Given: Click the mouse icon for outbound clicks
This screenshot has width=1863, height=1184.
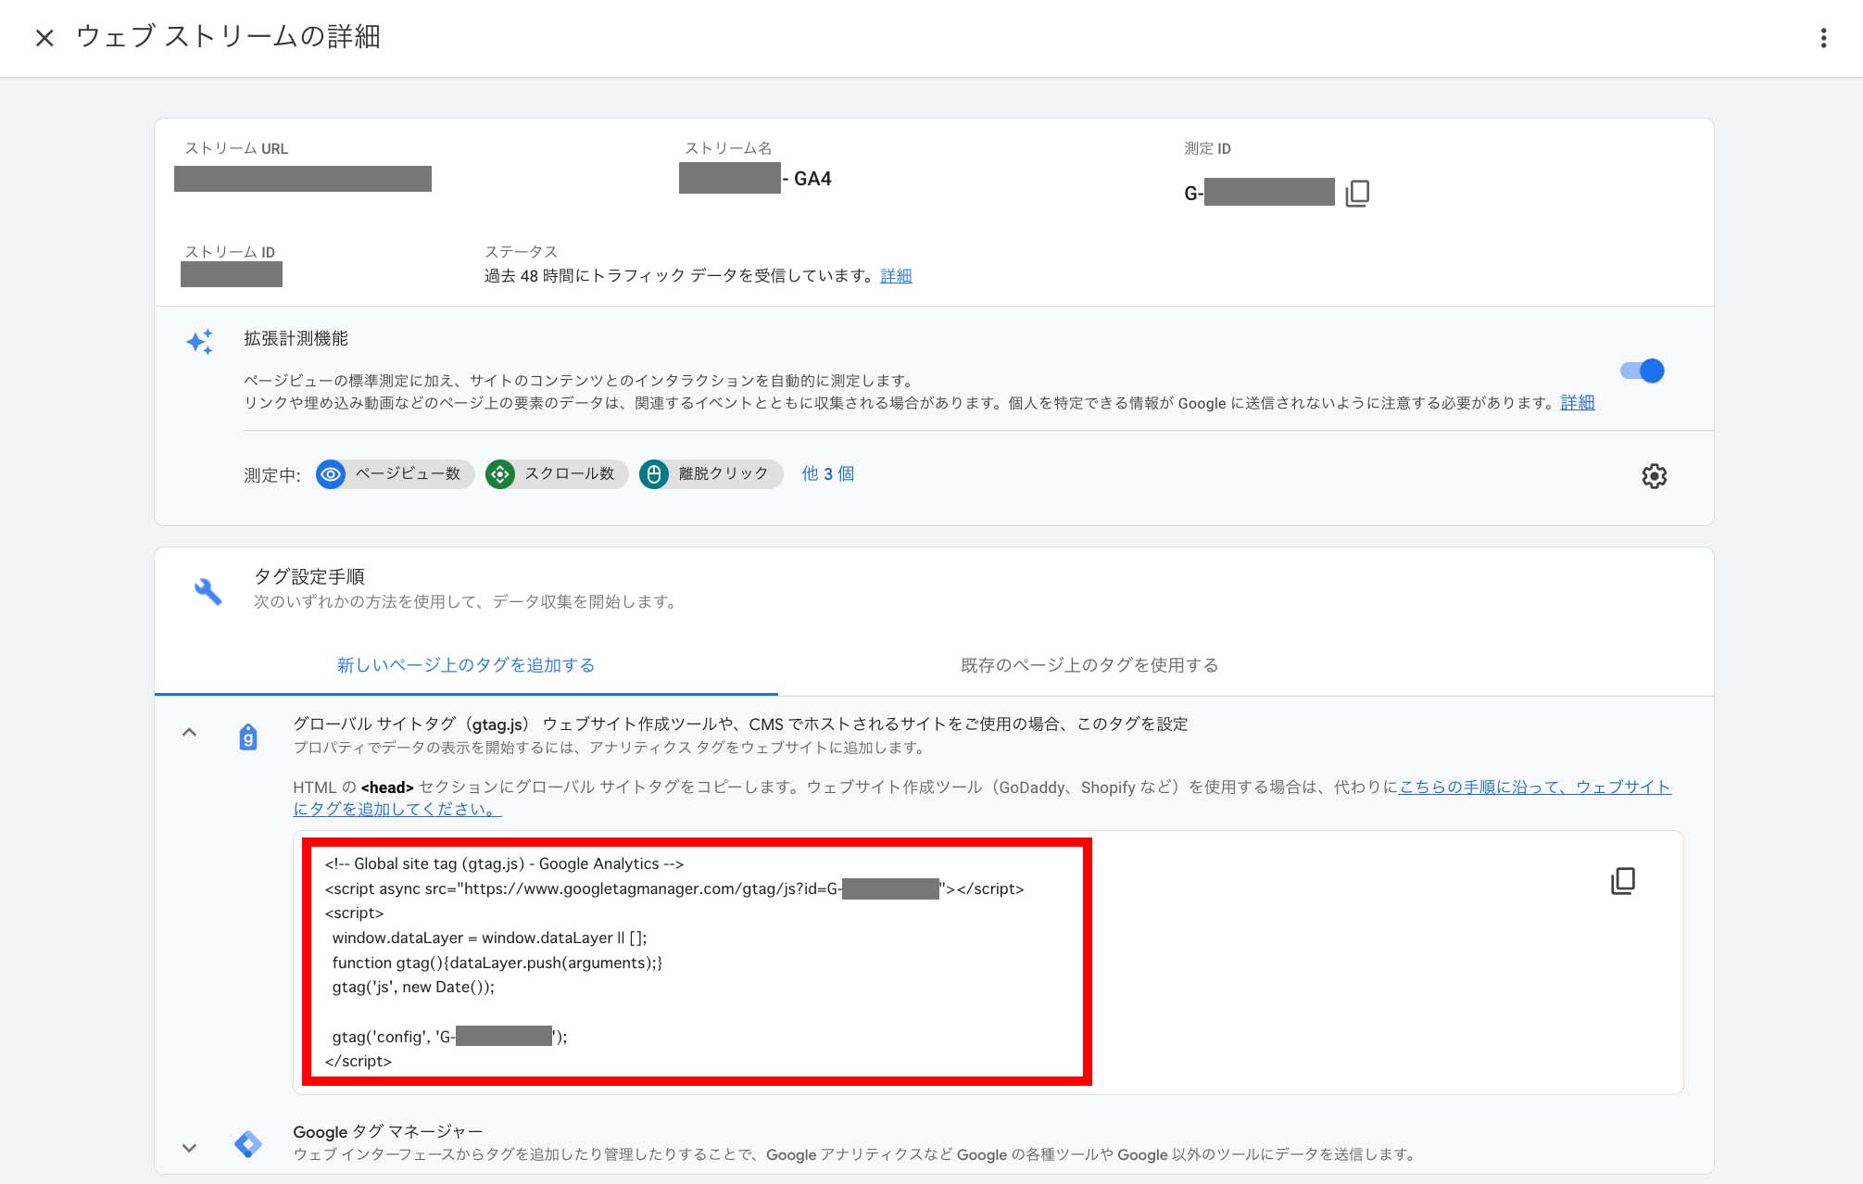Looking at the screenshot, I should pyautogui.click(x=654, y=474).
